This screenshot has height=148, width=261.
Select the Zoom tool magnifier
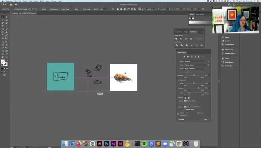6,57
